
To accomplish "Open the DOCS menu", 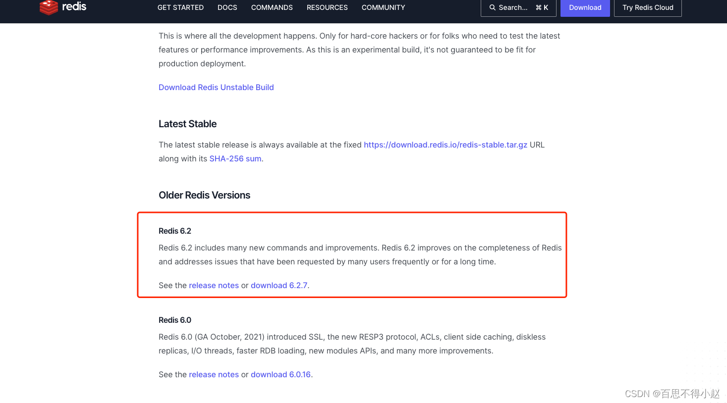I will coord(227,7).
